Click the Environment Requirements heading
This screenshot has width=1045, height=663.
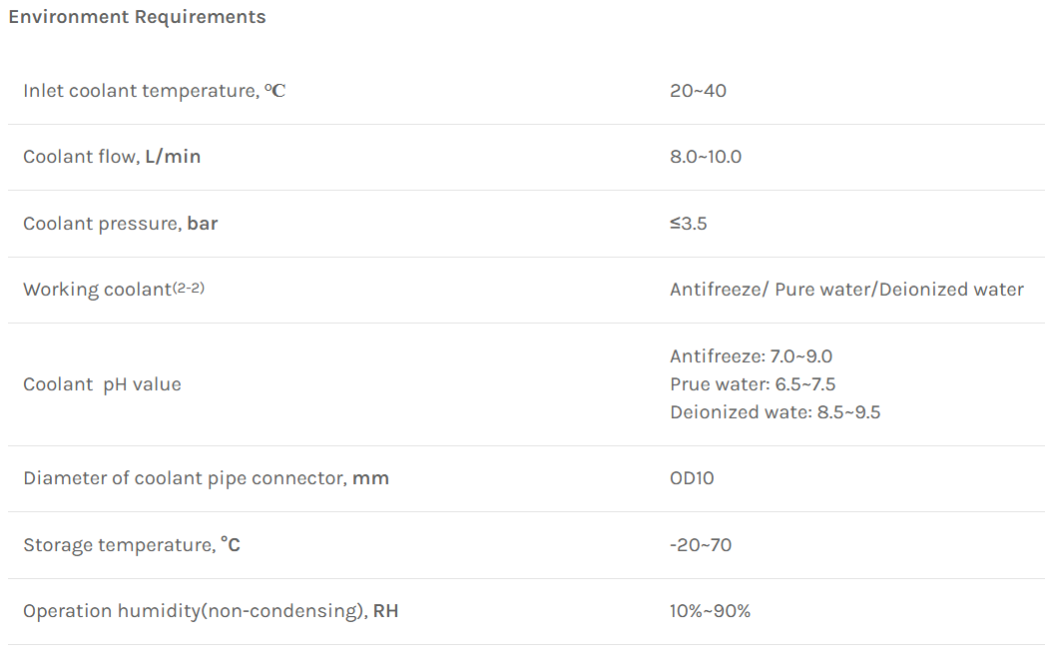click(137, 17)
